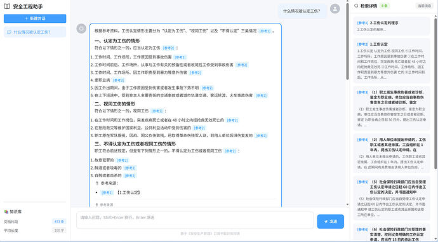Focus the question input box 请输入问题
Screen dimensions: 438x242
click(195, 220)
